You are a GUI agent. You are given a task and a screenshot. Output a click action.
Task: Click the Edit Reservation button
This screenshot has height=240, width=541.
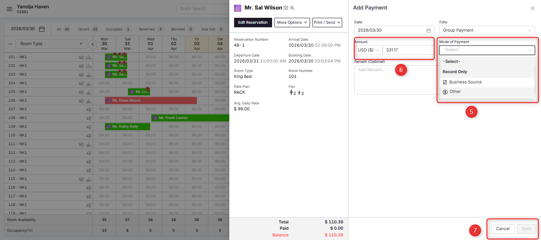pyautogui.click(x=253, y=23)
